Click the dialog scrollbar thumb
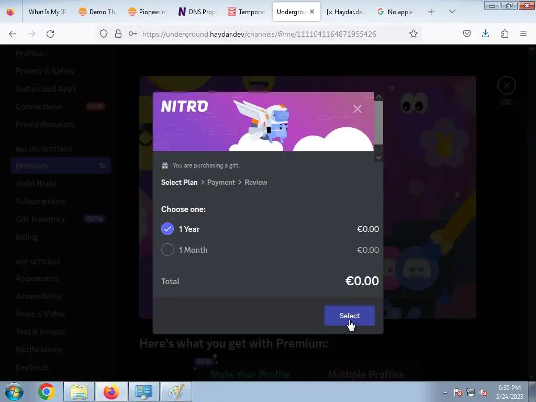The height and width of the screenshot is (402, 536). [x=379, y=122]
